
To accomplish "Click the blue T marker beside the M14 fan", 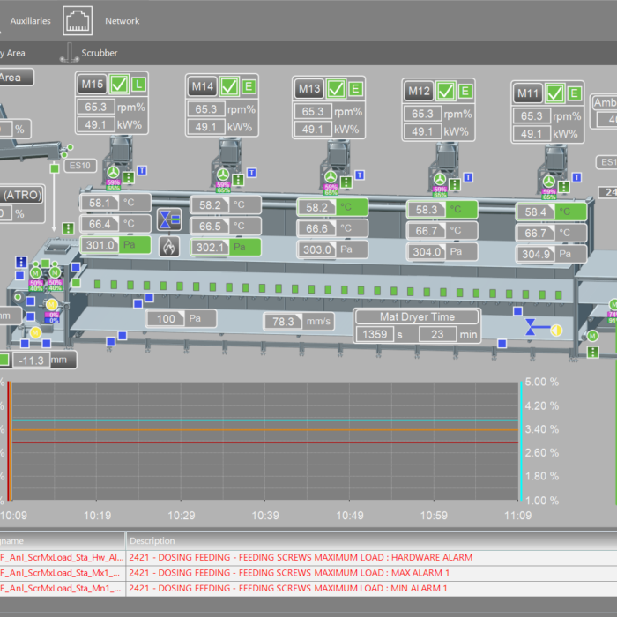I will click(x=251, y=173).
